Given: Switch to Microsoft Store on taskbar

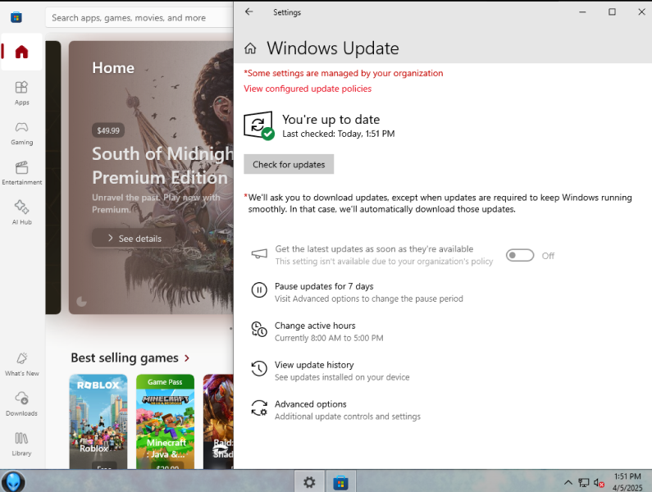Looking at the screenshot, I should click(340, 482).
